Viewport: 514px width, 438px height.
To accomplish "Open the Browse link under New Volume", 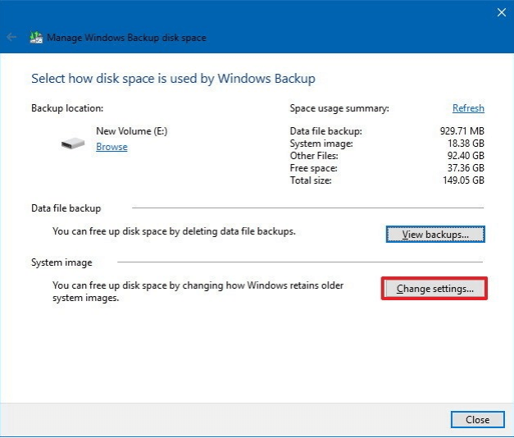I will tap(111, 147).
